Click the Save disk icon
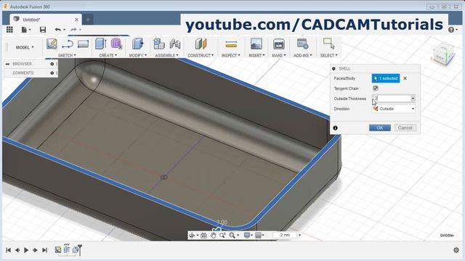This screenshot has width=465, height=261. [43, 30]
